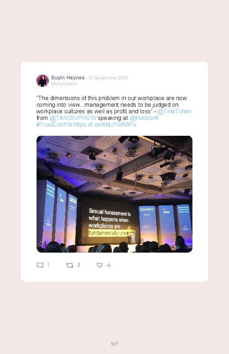Open the attached conference stage photo
Screen dimensions: 229x354
tap(114, 194)
